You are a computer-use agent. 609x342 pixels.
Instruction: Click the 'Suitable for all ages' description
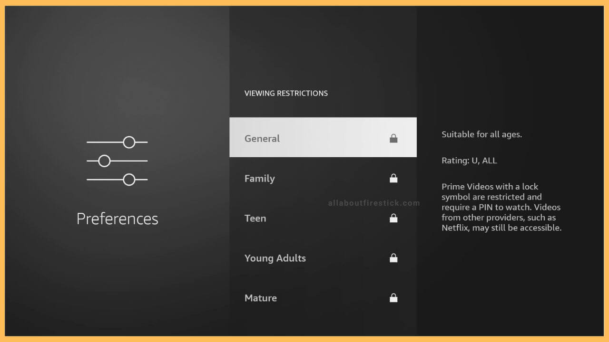(481, 134)
